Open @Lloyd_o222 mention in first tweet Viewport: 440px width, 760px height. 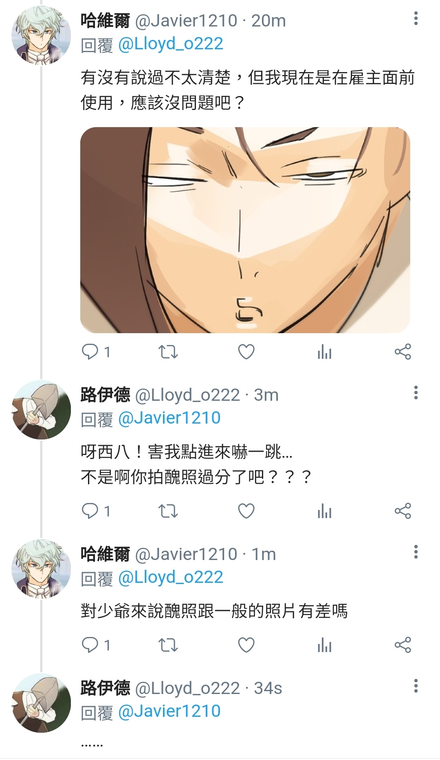[x=171, y=44]
